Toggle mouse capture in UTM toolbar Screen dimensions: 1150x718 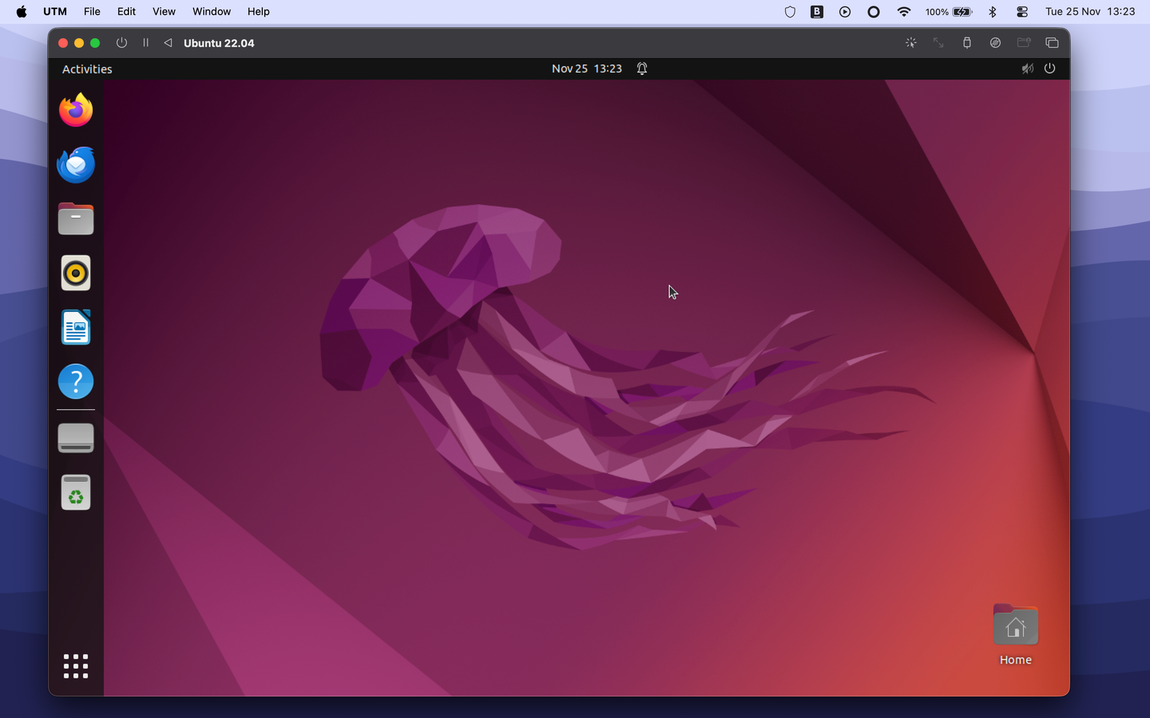(911, 42)
